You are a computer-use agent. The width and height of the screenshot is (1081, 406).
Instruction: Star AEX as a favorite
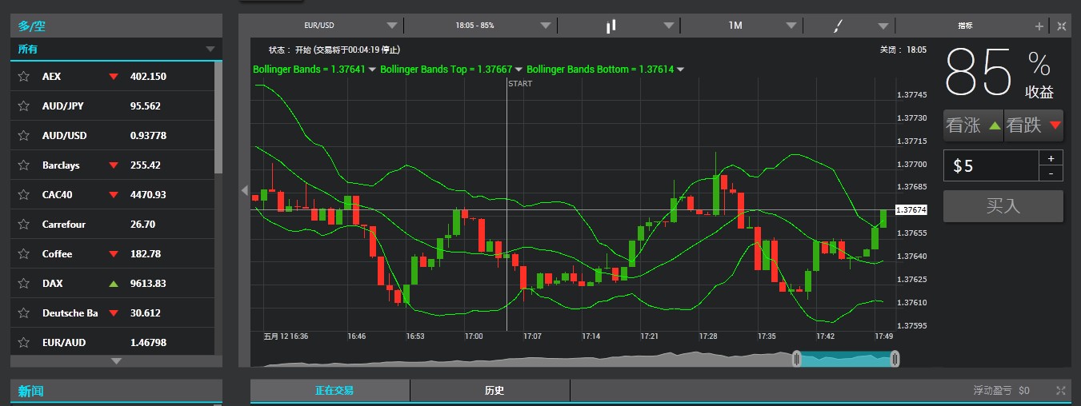coord(23,77)
